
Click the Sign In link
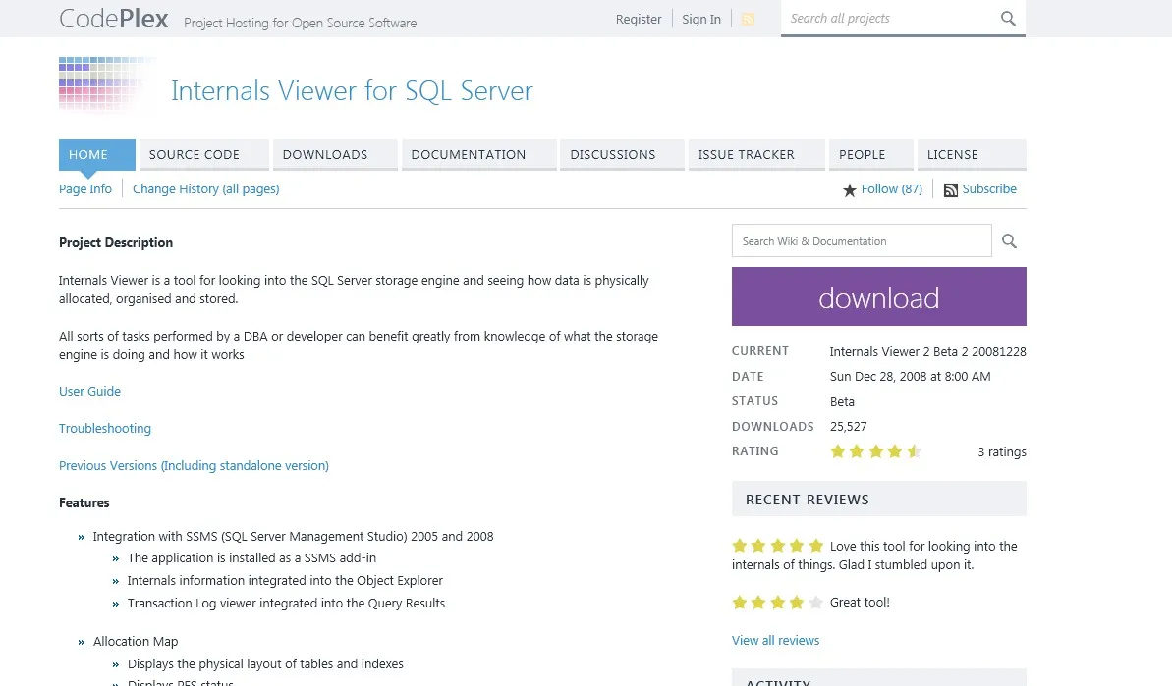coord(700,19)
